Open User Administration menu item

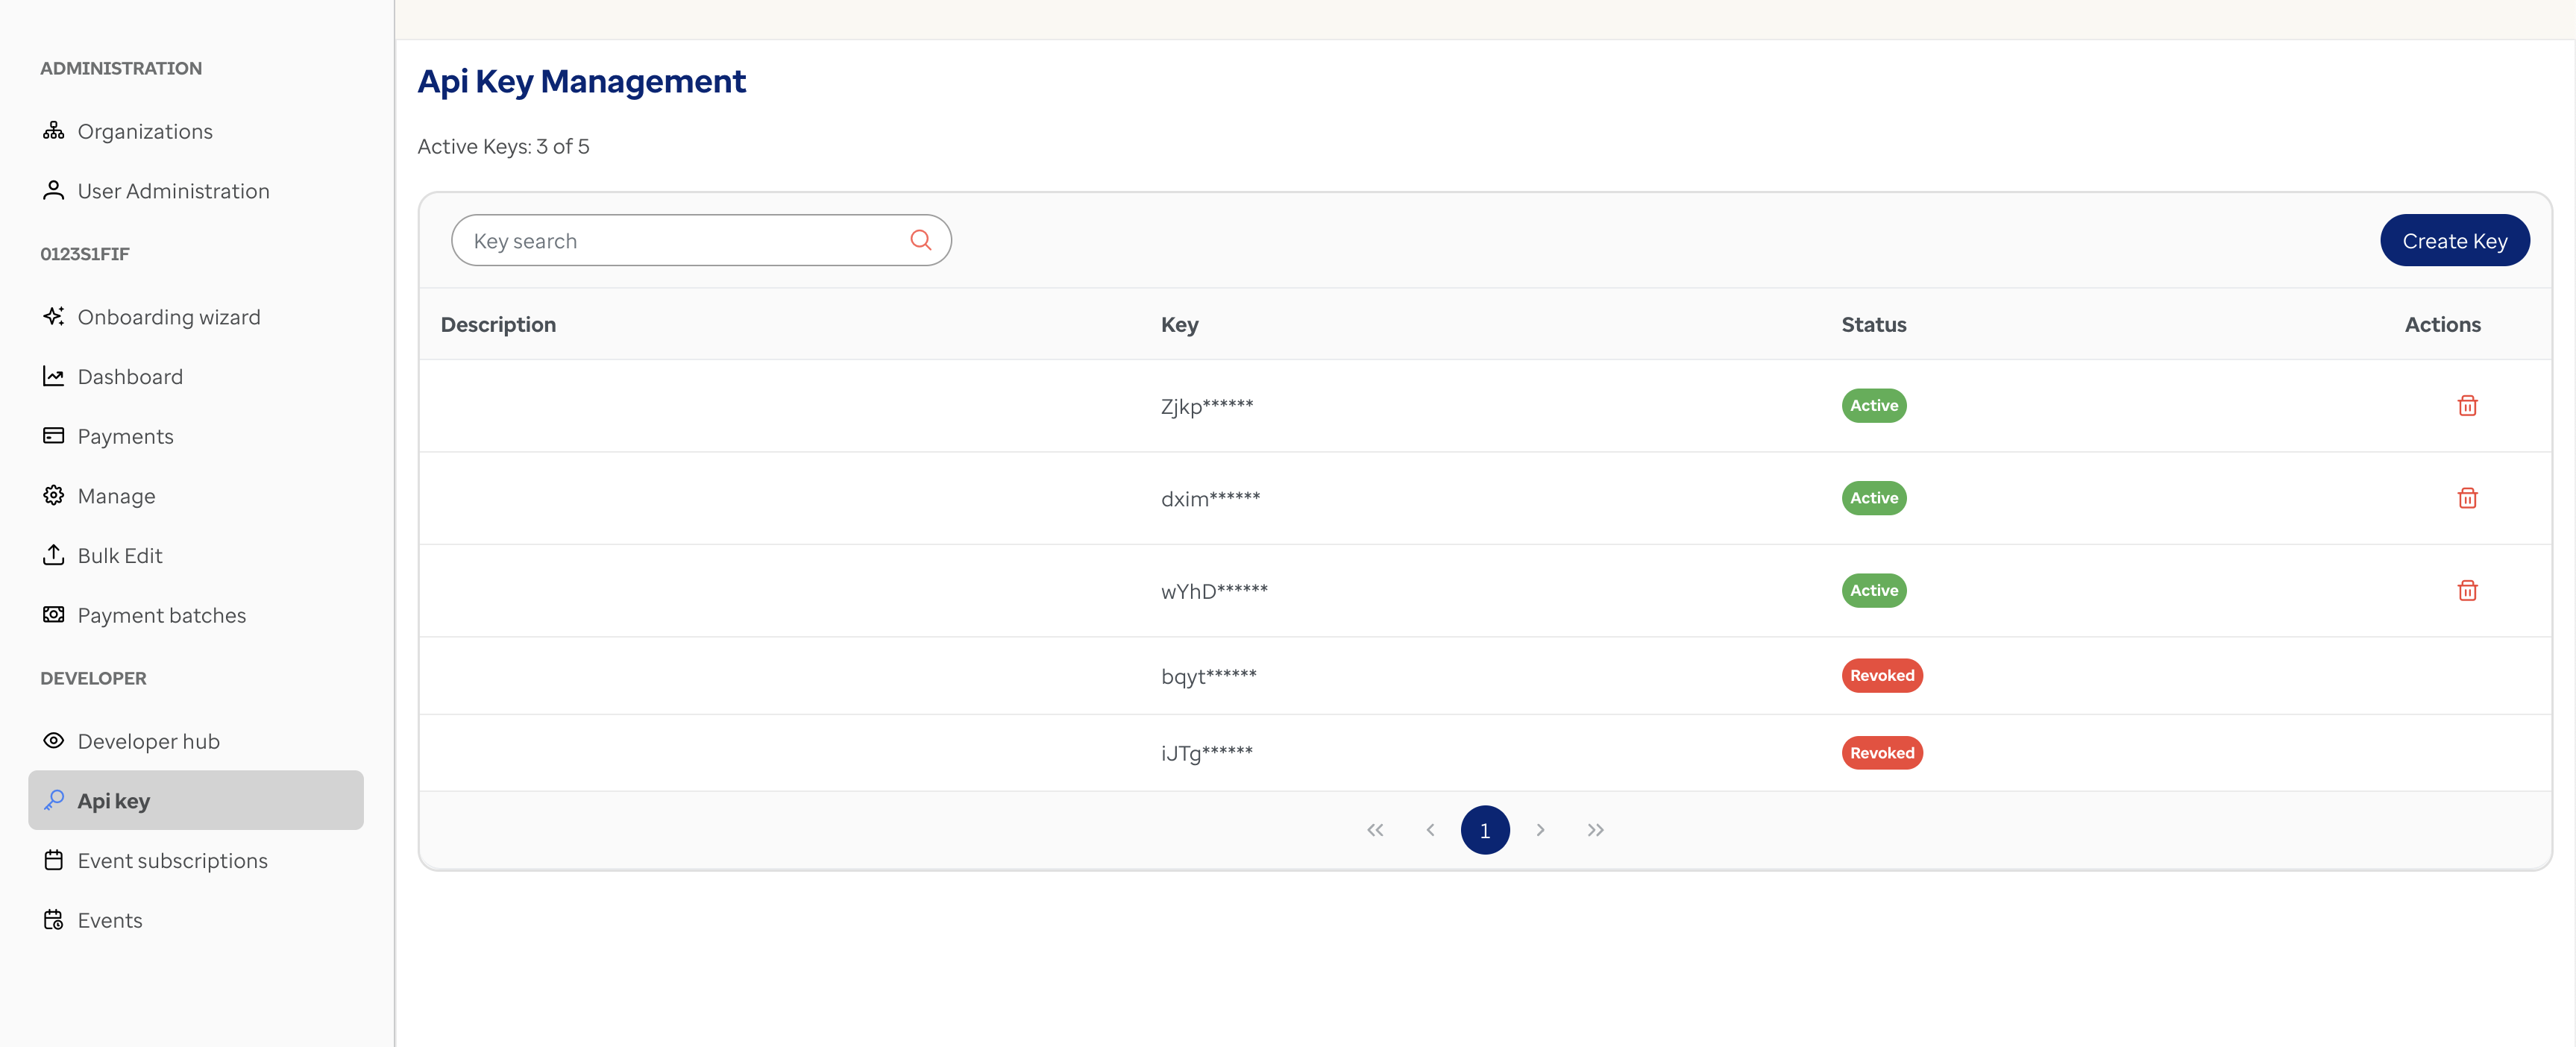(x=173, y=191)
